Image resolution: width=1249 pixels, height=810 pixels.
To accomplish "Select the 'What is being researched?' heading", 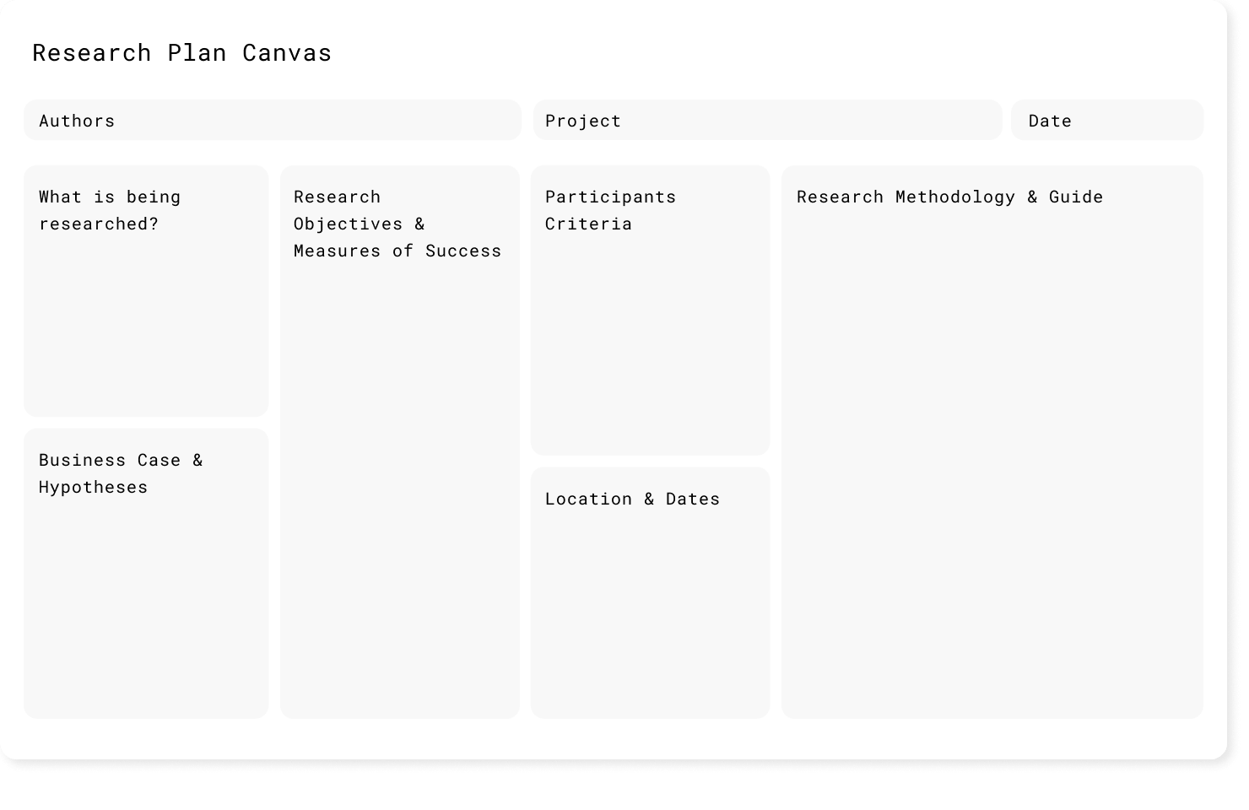I will click(110, 210).
